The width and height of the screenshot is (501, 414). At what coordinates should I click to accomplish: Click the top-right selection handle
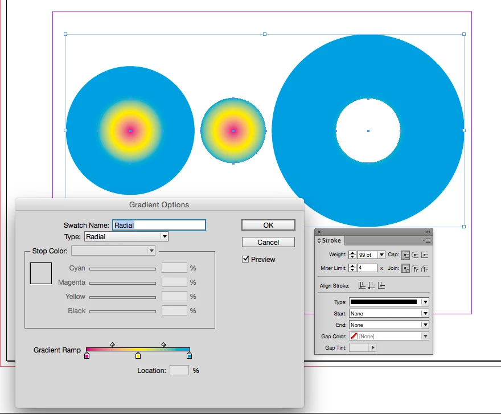point(464,34)
